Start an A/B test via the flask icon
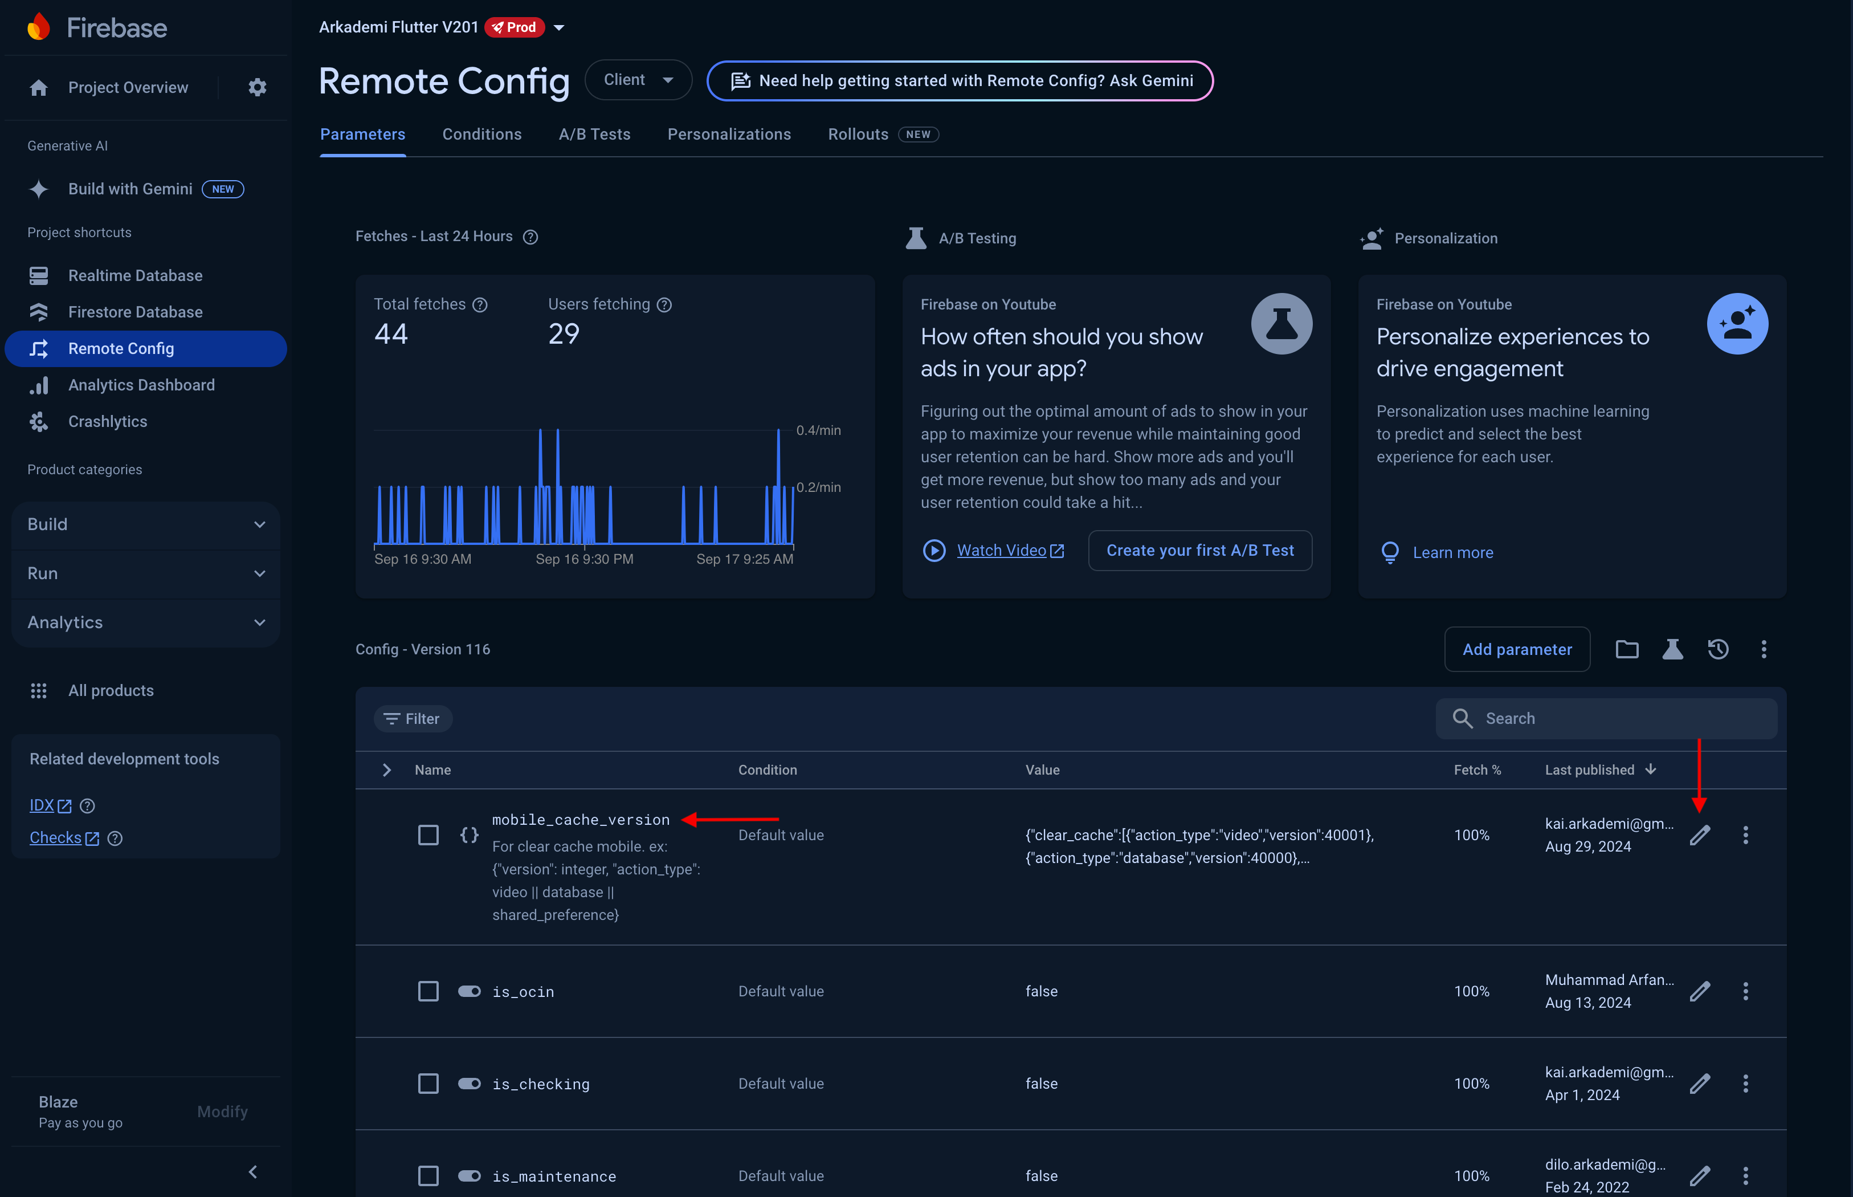 click(1673, 649)
